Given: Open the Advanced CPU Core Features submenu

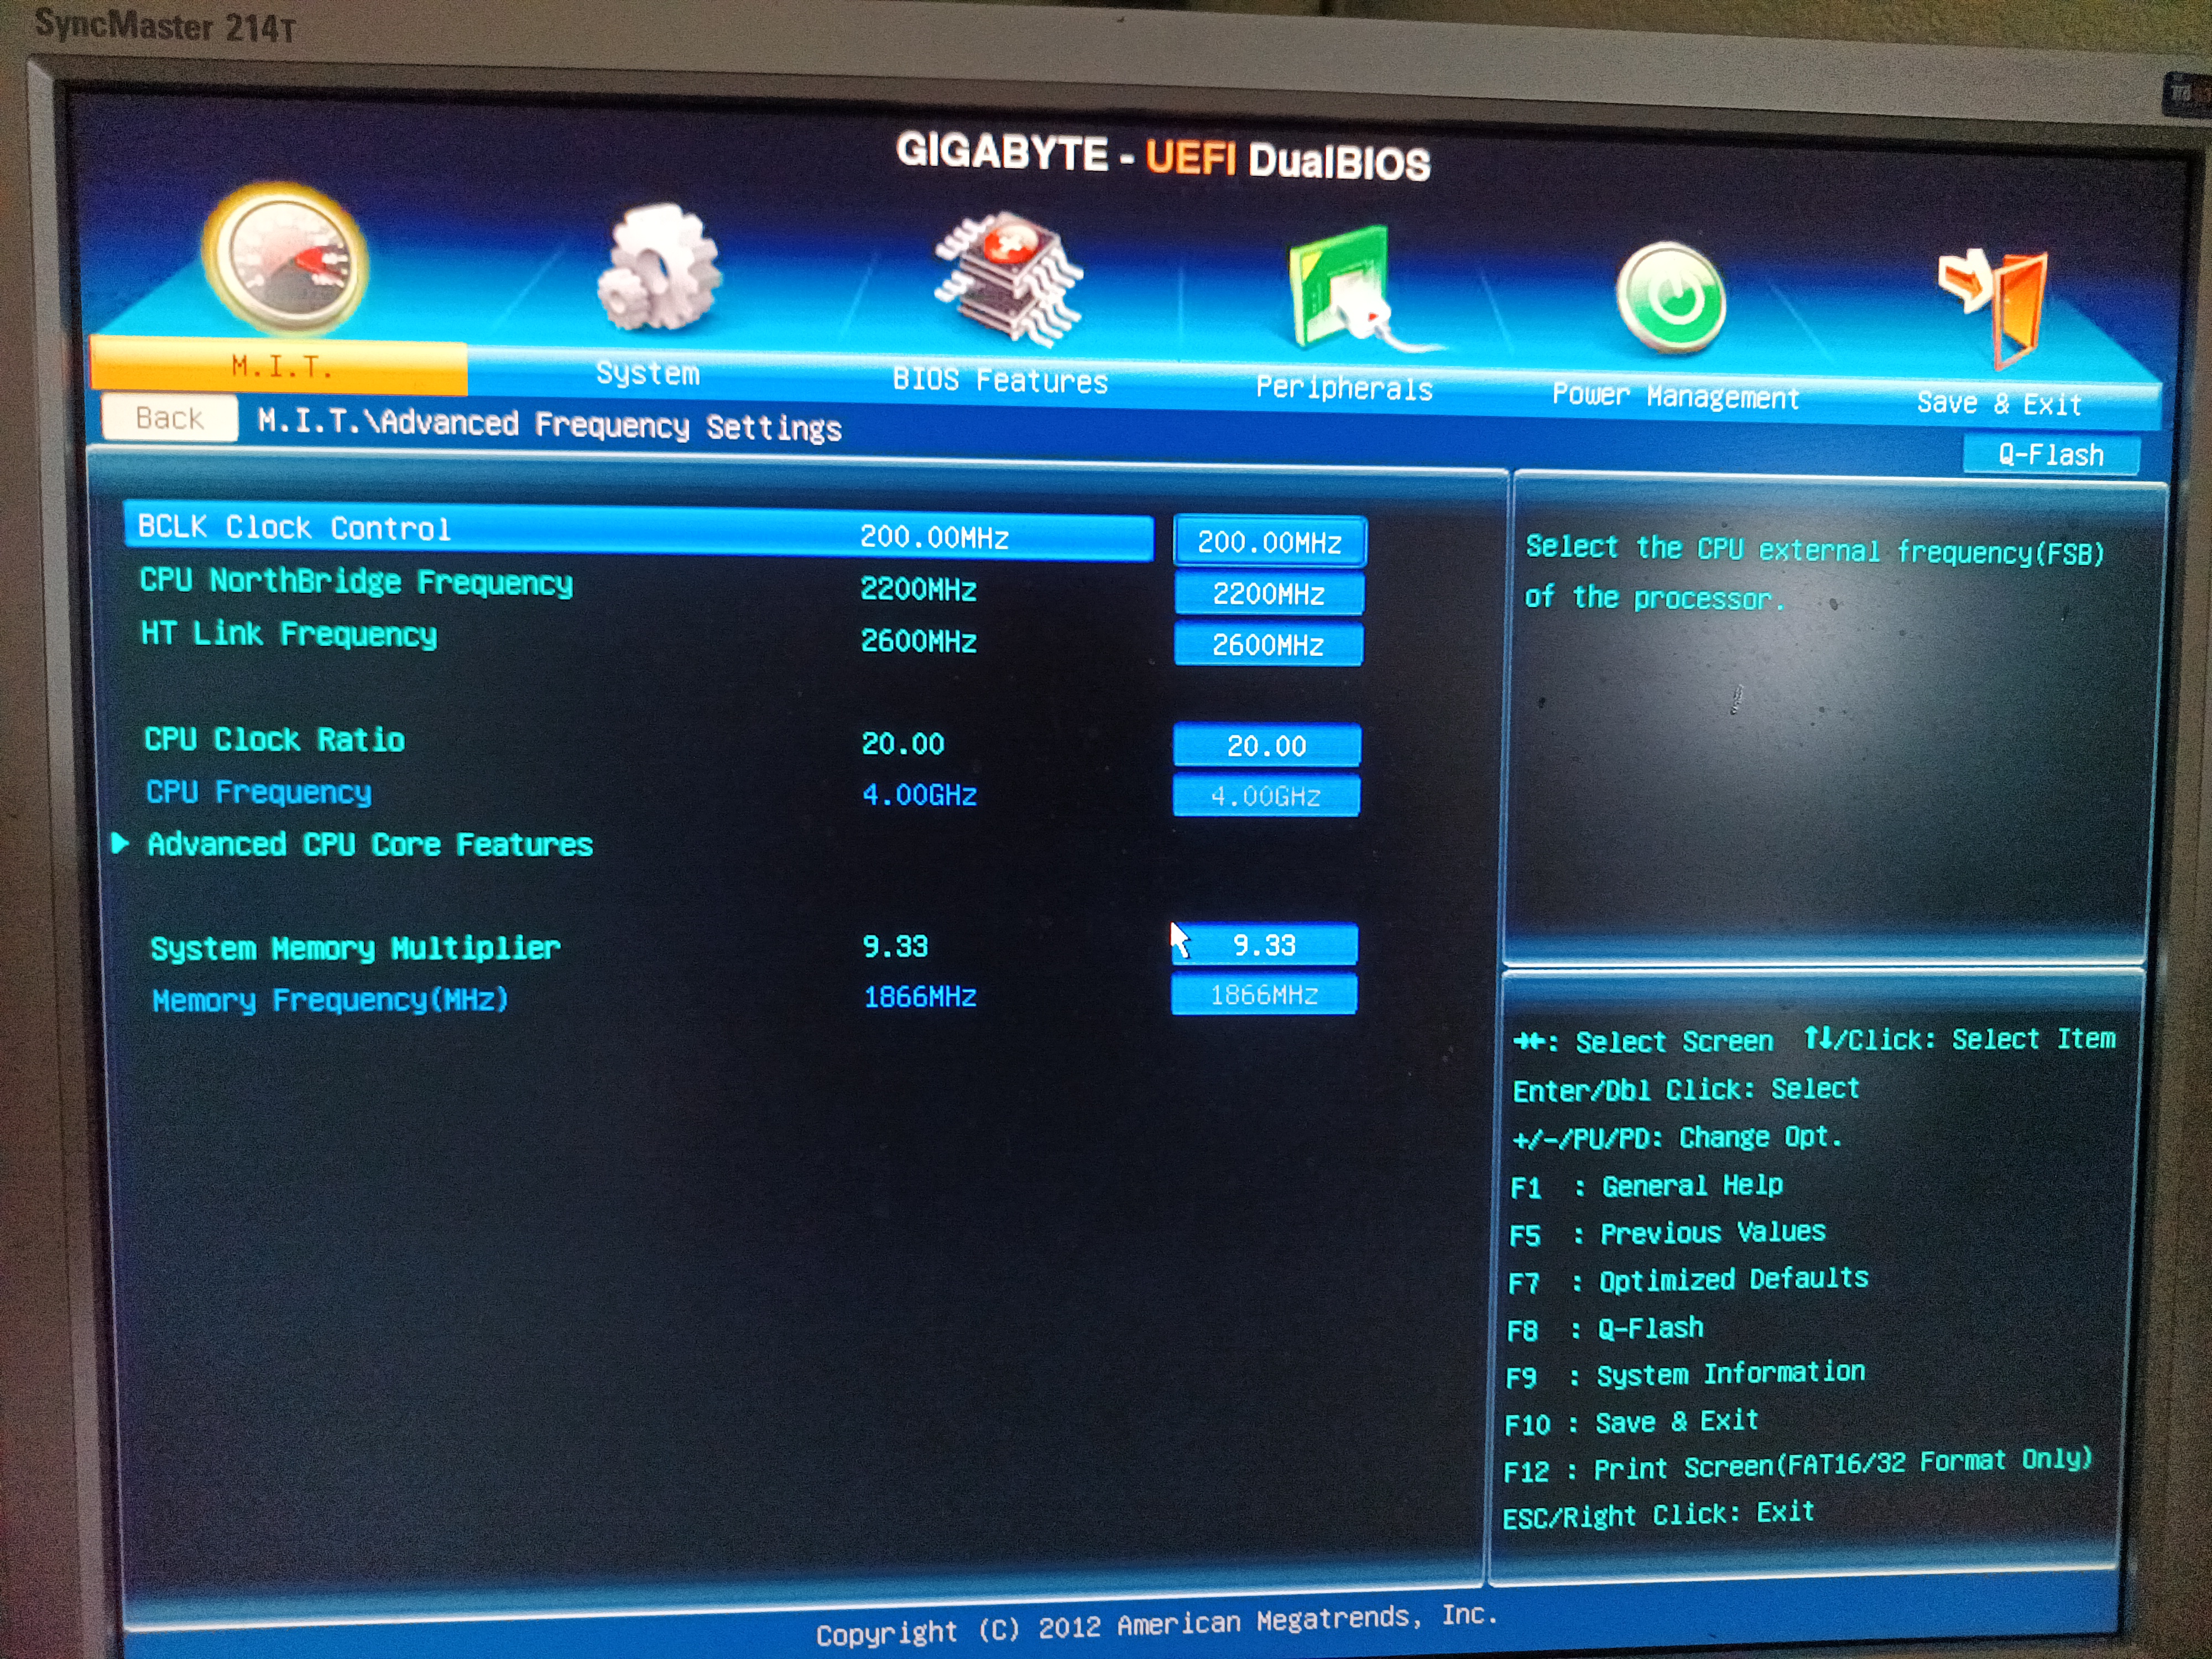Looking at the screenshot, I should 370,845.
